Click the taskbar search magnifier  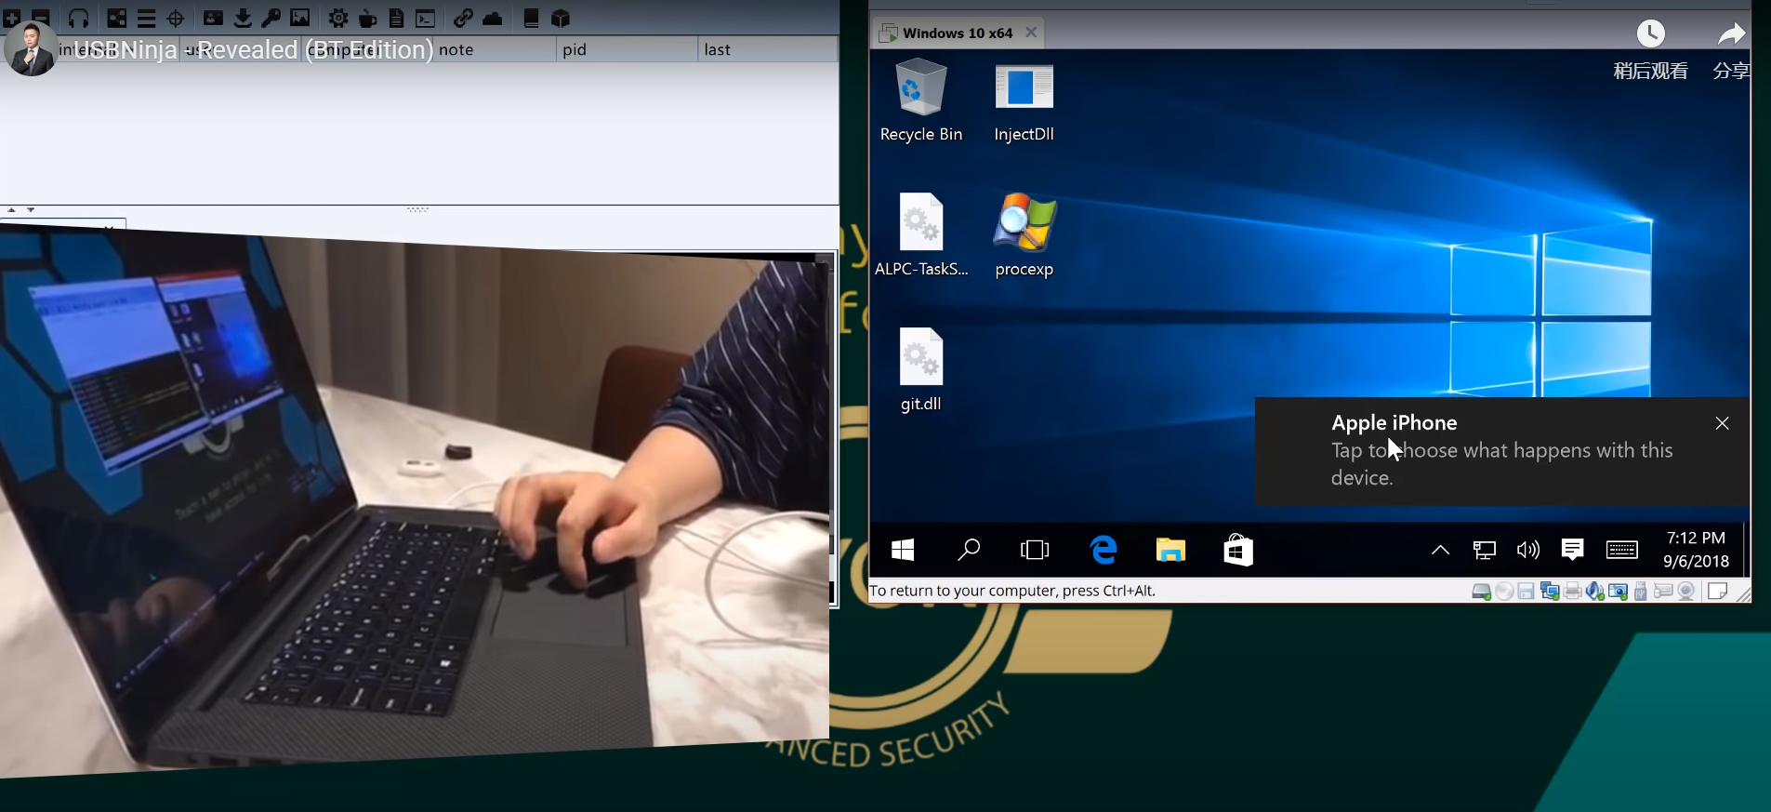tap(969, 550)
